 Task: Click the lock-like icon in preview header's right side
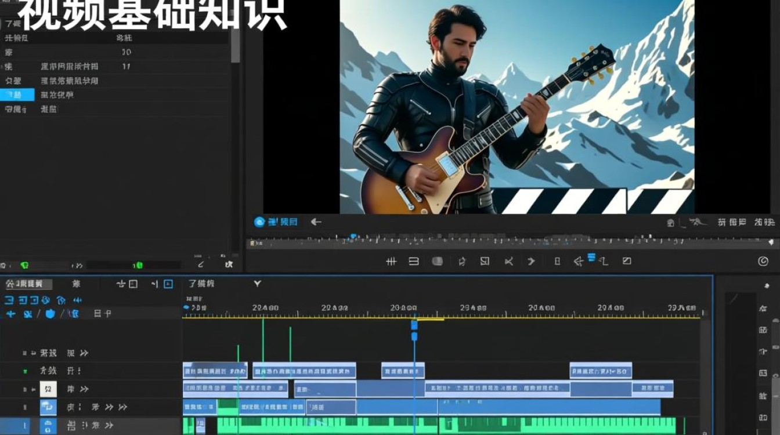(x=671, y=222)
